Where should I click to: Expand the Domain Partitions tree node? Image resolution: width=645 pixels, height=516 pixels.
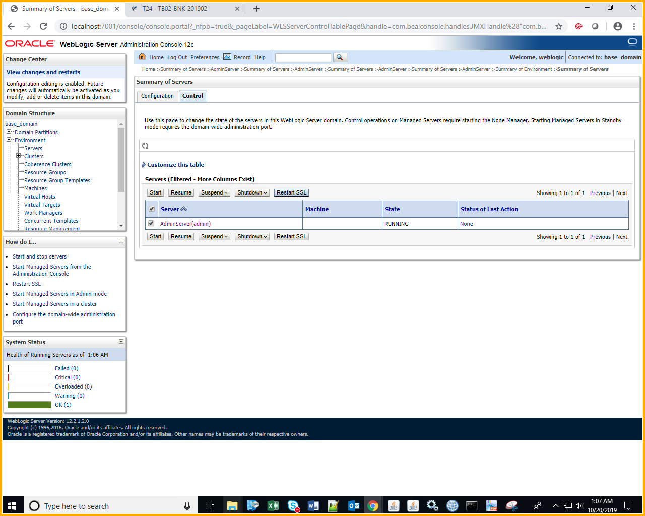click(x=9, y=132)
